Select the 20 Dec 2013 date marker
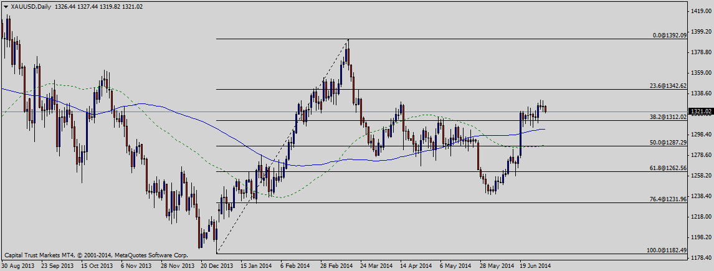Image resolution: width=714 pixels, height=271 pixels. point(218,266)
